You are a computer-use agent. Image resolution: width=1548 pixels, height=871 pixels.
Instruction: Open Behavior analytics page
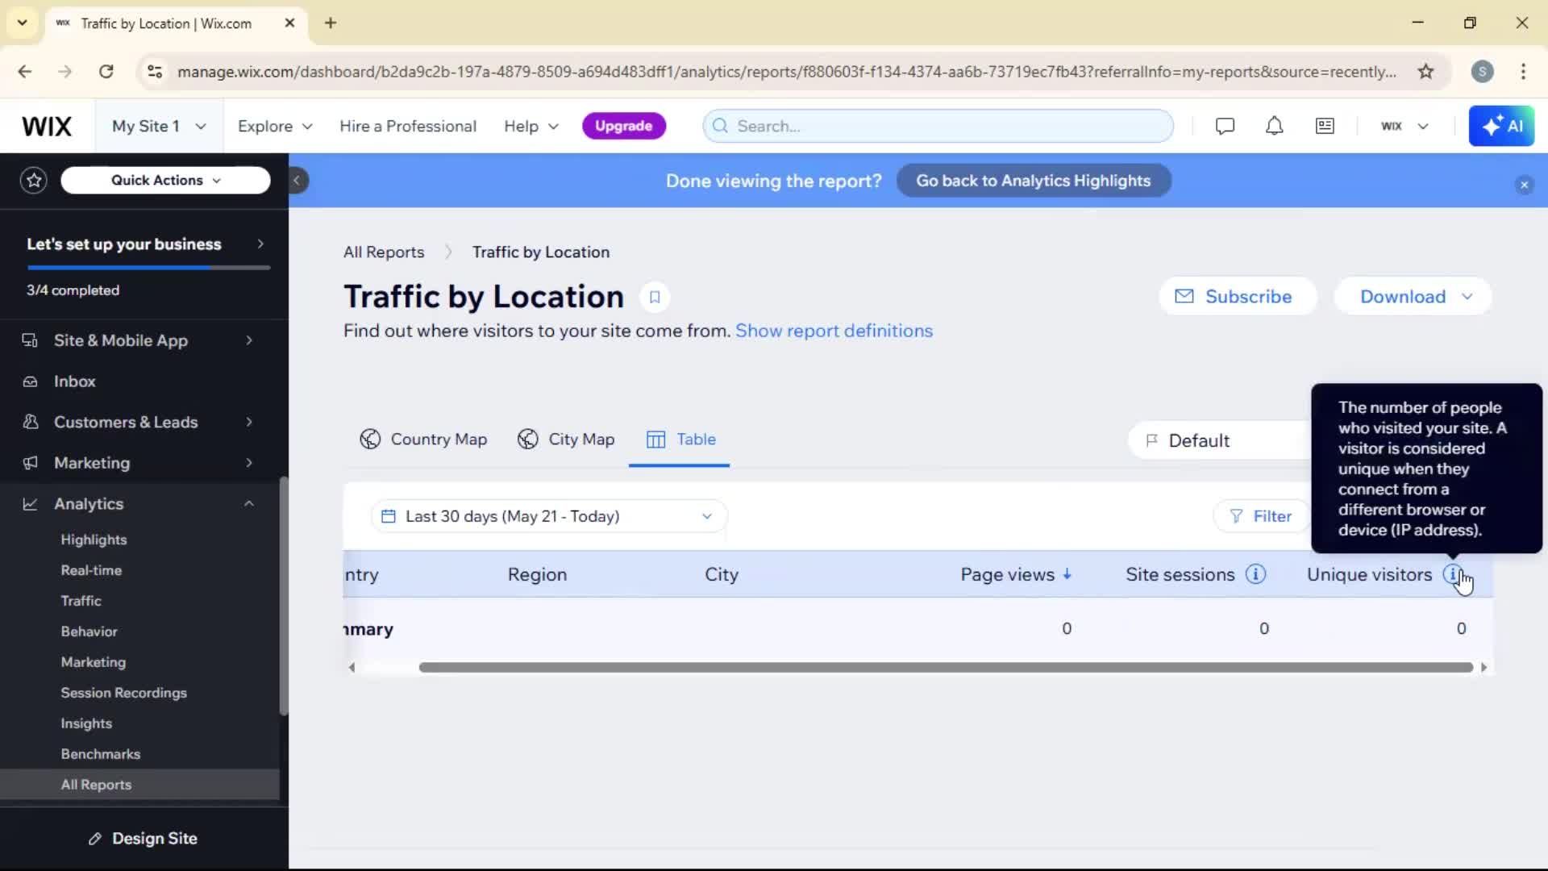(x=89, y=631)
